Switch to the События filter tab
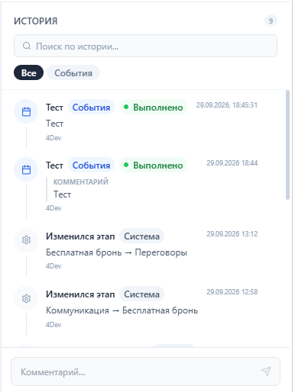295x392 pixels. (x=73, y=72)
